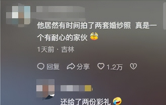Image resolution: width=166 pixels, height=105 pixels.
Task: Click the scrollbar at the right edge
Action: click(x=165, y=15)
